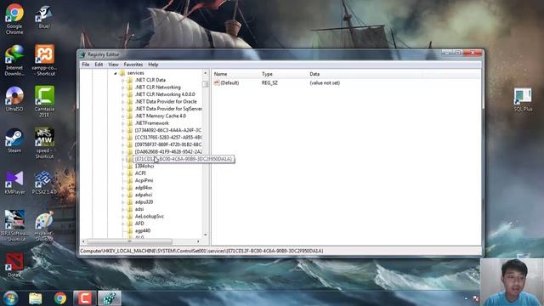The width and height of the screenshot is (544, 306).
Task: Open the Edit menu
Action: point(99,65)
